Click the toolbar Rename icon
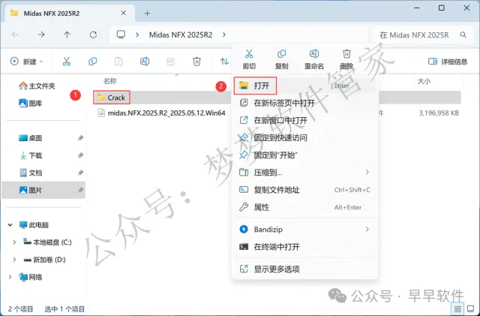Screen dimensions: 480x316 [145, 62]
